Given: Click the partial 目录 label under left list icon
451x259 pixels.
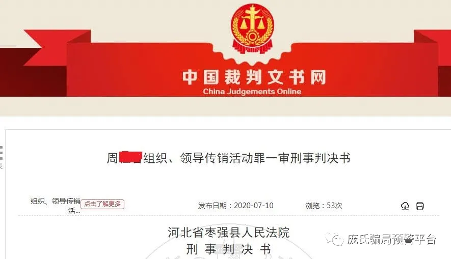Looking at the screenshot, I should coord(1,166).
